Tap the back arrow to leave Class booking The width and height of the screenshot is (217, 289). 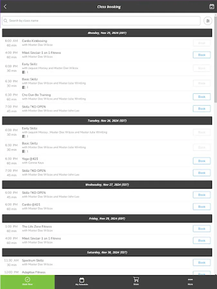5,6
